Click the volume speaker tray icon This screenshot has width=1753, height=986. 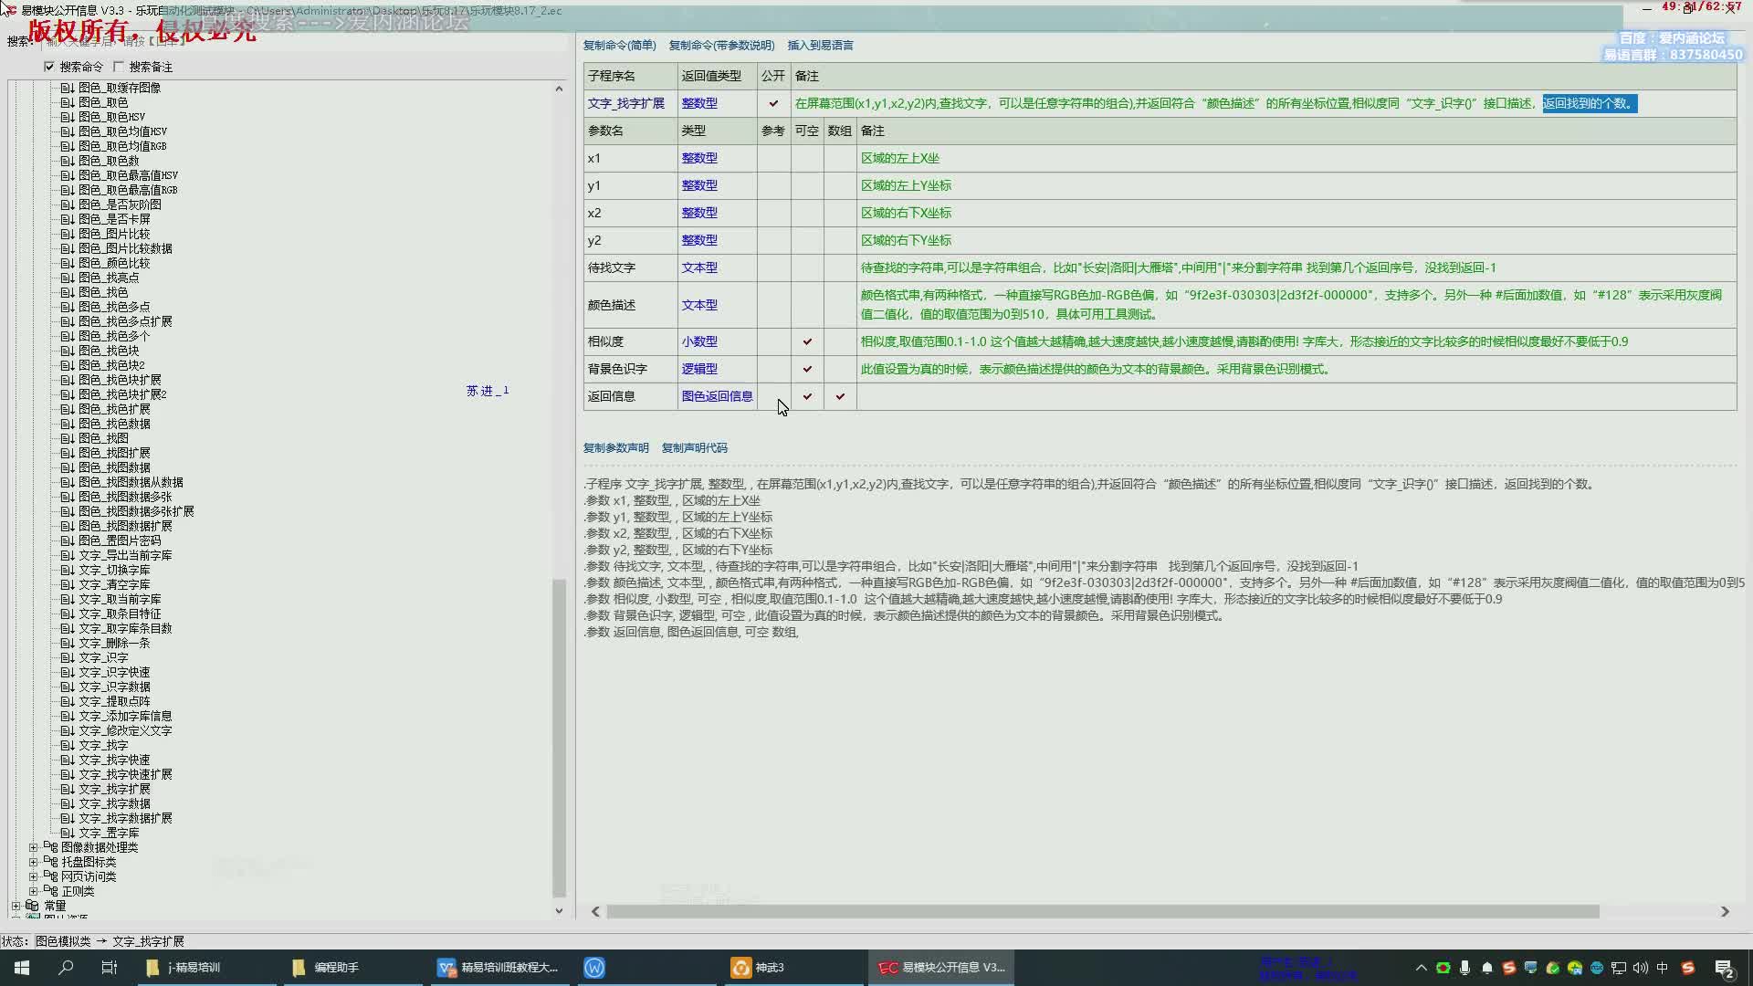(1641, 968)
